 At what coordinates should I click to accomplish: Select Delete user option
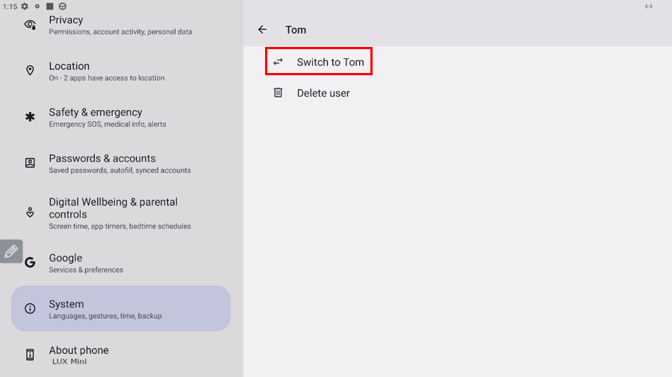[x=323, y=93]
